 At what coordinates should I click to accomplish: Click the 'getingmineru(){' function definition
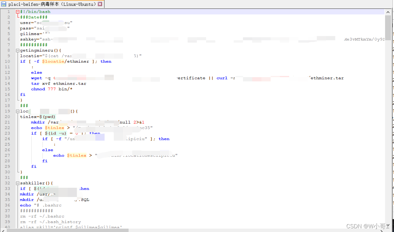pos(41,50)
